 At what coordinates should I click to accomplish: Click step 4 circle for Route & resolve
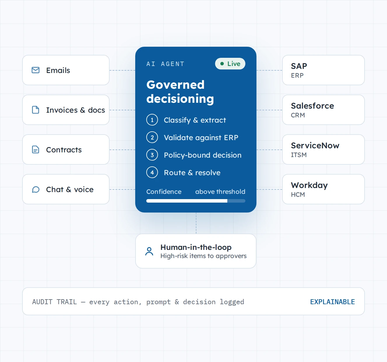point(152,172)
